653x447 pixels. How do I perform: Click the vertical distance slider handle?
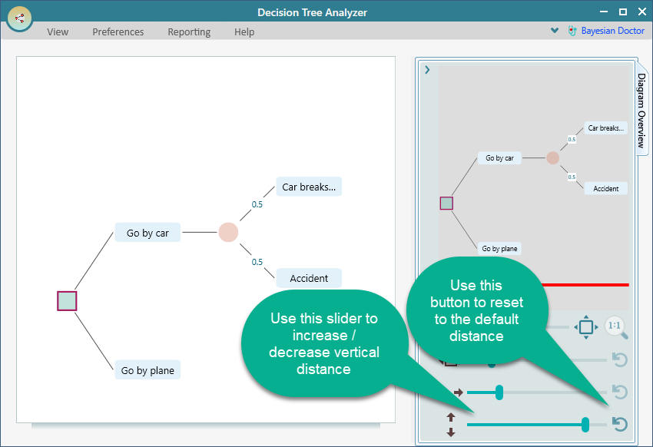click(x=585, y=424)
